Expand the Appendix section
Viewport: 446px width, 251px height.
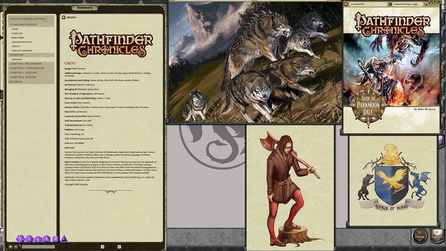point(15,81)
